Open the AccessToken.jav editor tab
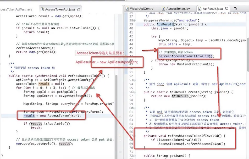 (x=176, y=9)
